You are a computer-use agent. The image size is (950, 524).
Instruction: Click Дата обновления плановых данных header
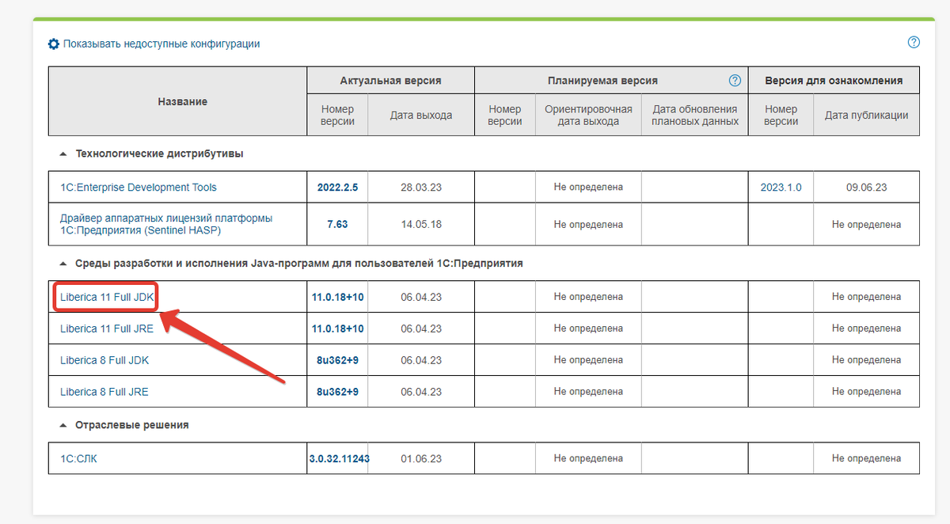(x=695, y=115)
